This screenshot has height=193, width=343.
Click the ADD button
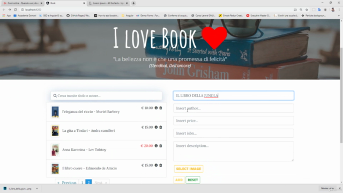pyautogui.click(x=179, y=180)
